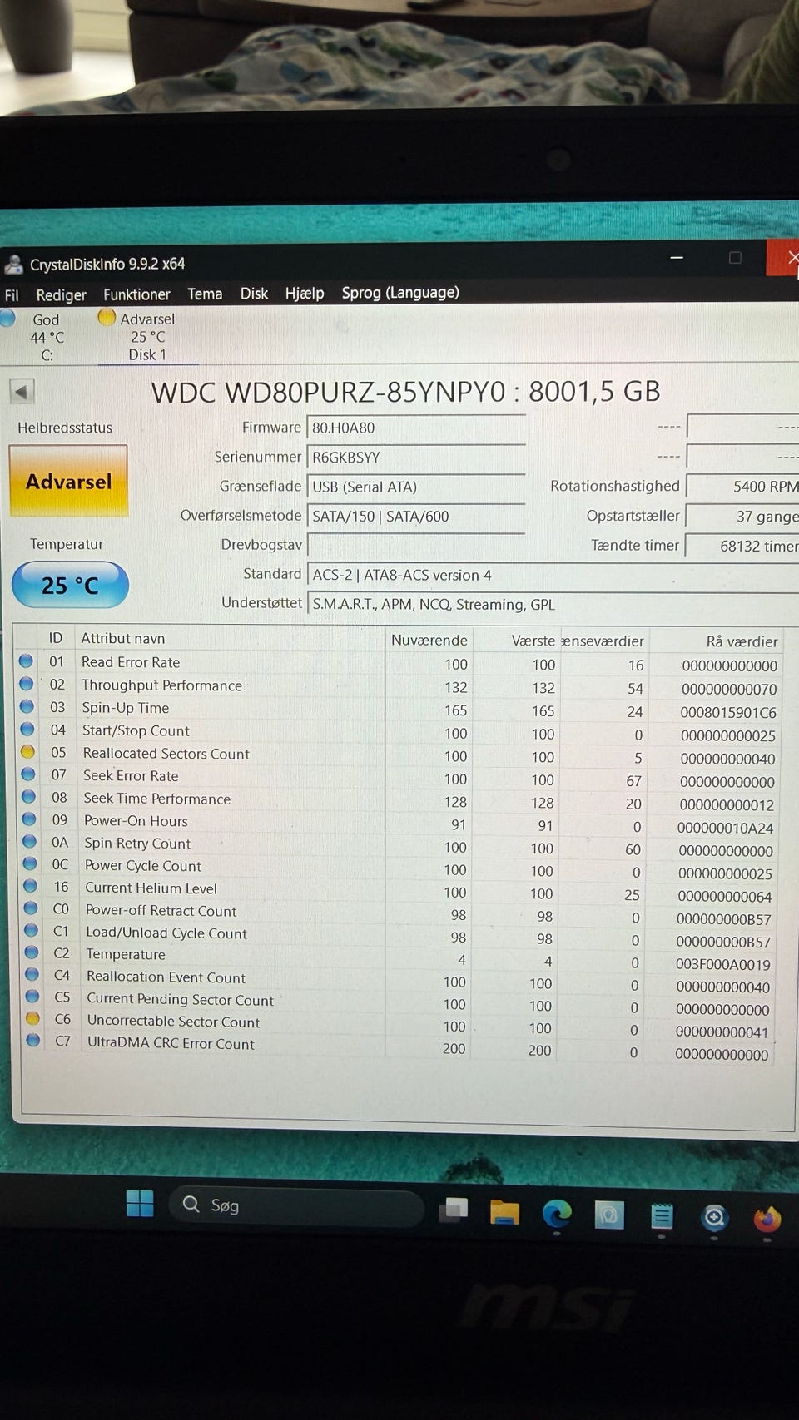Click the Grænseflade field USB (Serial ATA)
This screenshot has height=1420, width=799.
pos(416,487)
